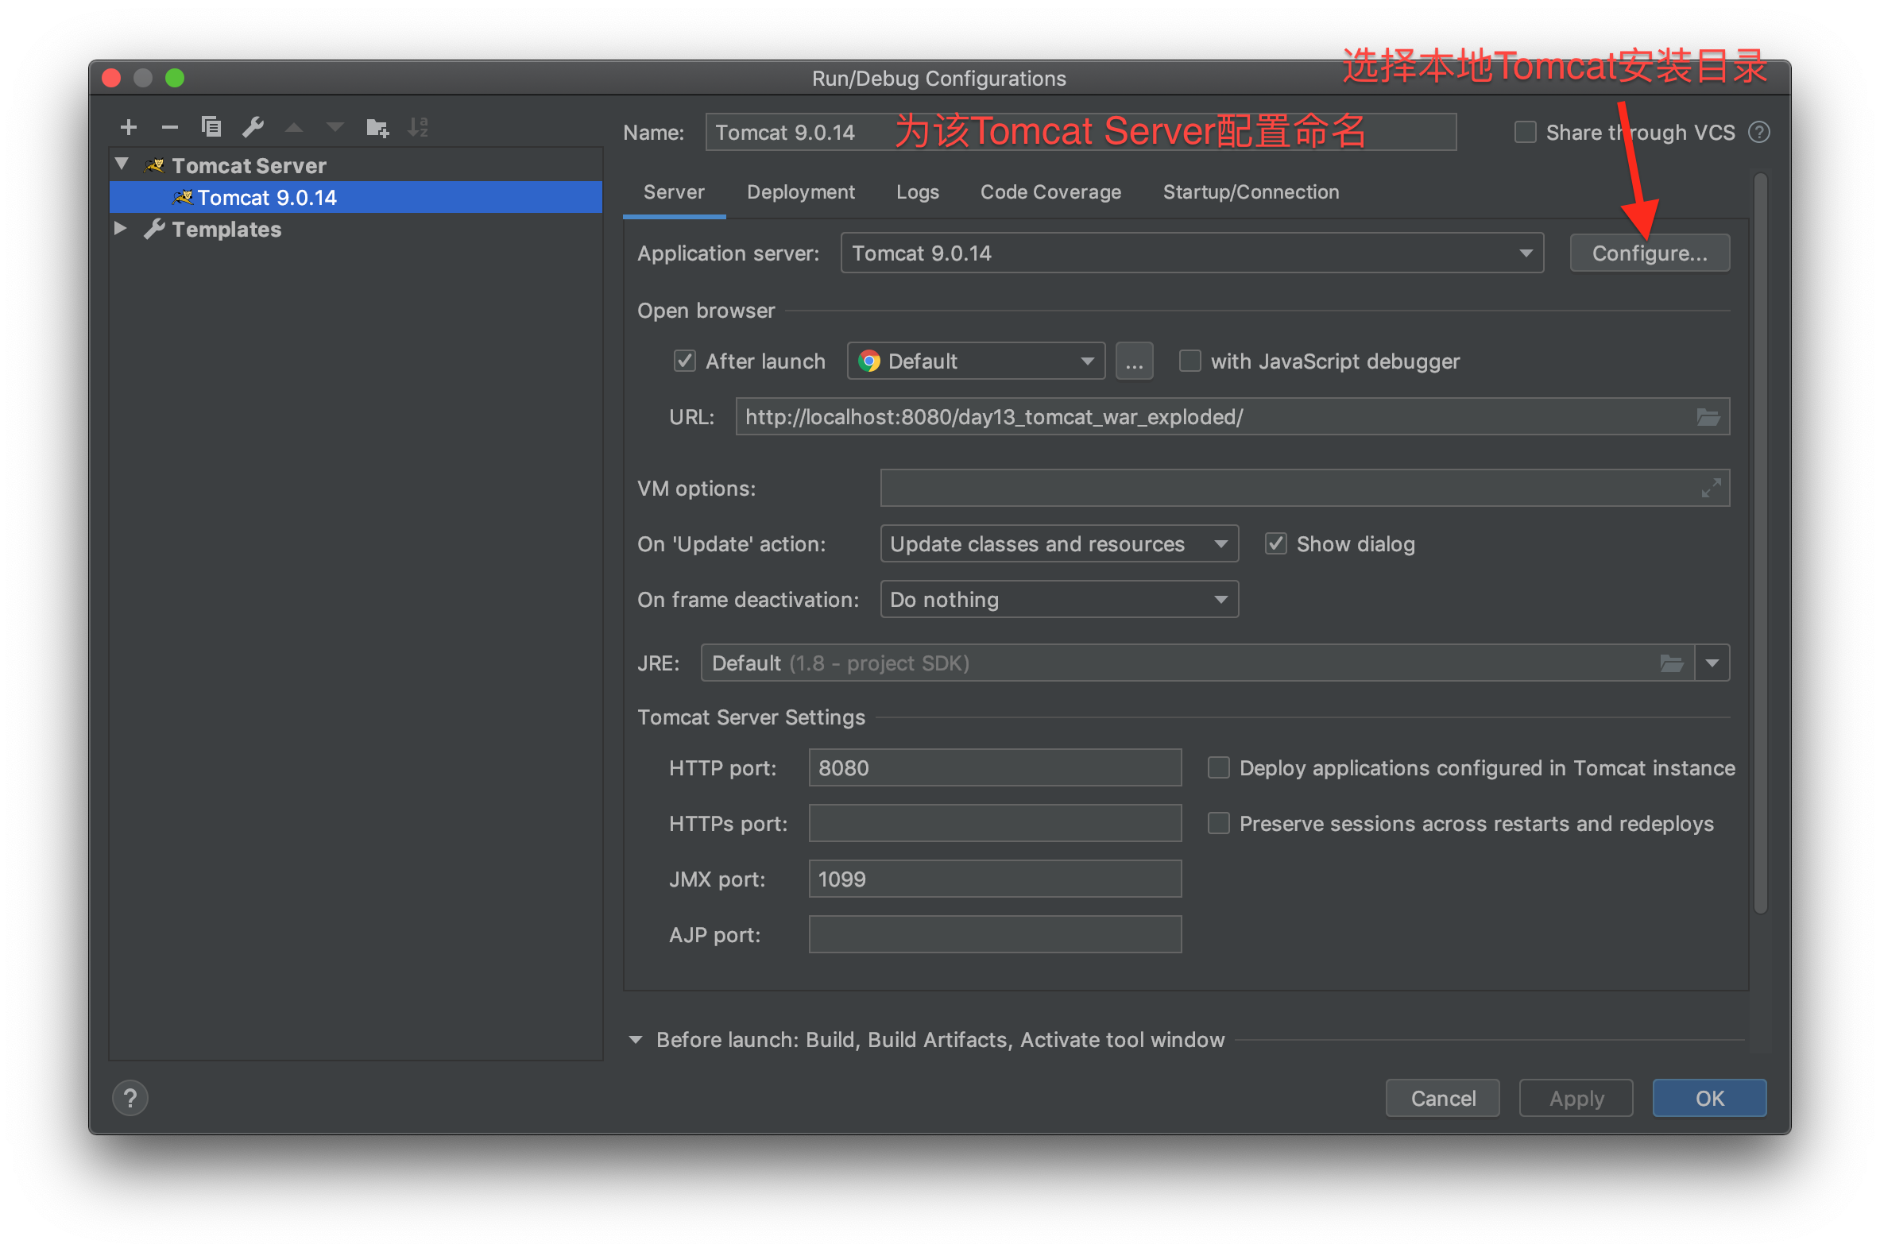Click the help icon beside Share through VCS
This screenshot has width=1880, height=1252.
click(1759, 133)
